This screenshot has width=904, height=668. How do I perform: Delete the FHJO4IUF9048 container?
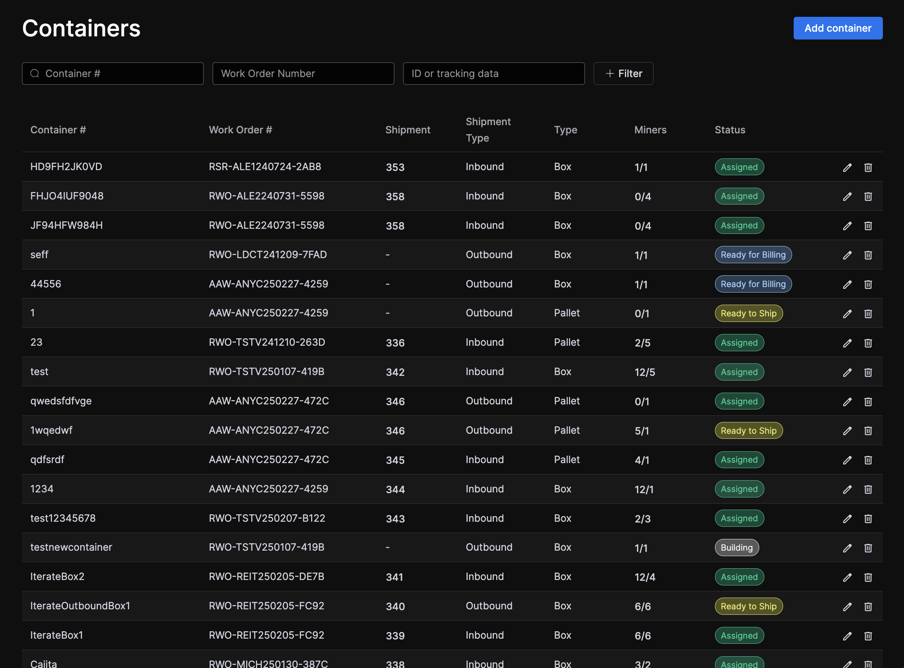868,196
